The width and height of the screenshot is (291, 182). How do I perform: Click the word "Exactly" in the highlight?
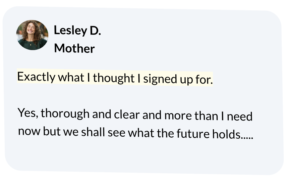click(x=36, y=77)
